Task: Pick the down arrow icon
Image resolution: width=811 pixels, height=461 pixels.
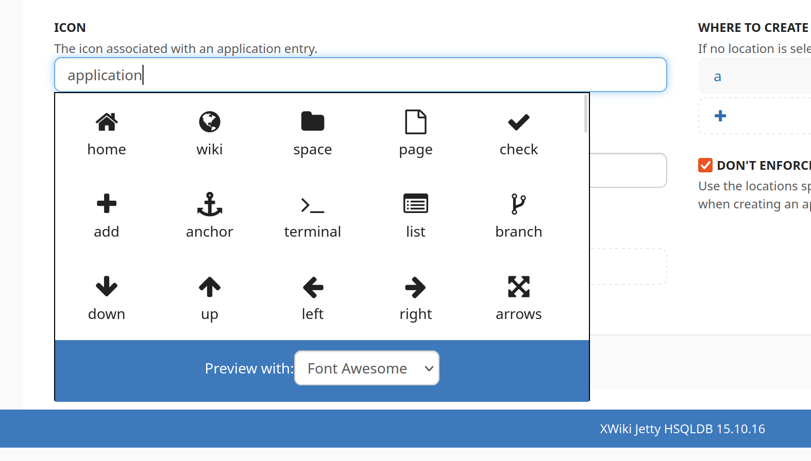Action: point(107,287)
